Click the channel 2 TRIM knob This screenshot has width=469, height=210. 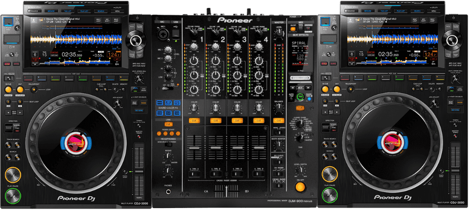216,47
